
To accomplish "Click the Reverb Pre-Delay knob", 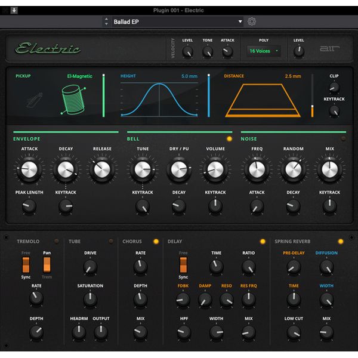I will point(294,267).
